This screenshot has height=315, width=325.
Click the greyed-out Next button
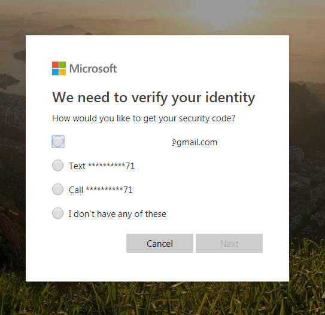229,243
